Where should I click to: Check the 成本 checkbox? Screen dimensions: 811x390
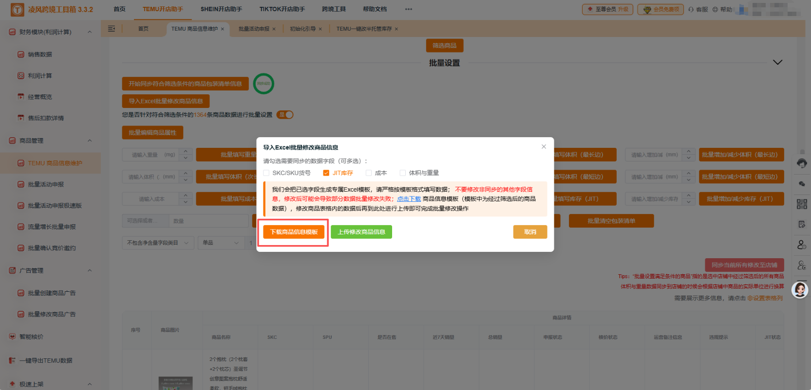point(369,173)
